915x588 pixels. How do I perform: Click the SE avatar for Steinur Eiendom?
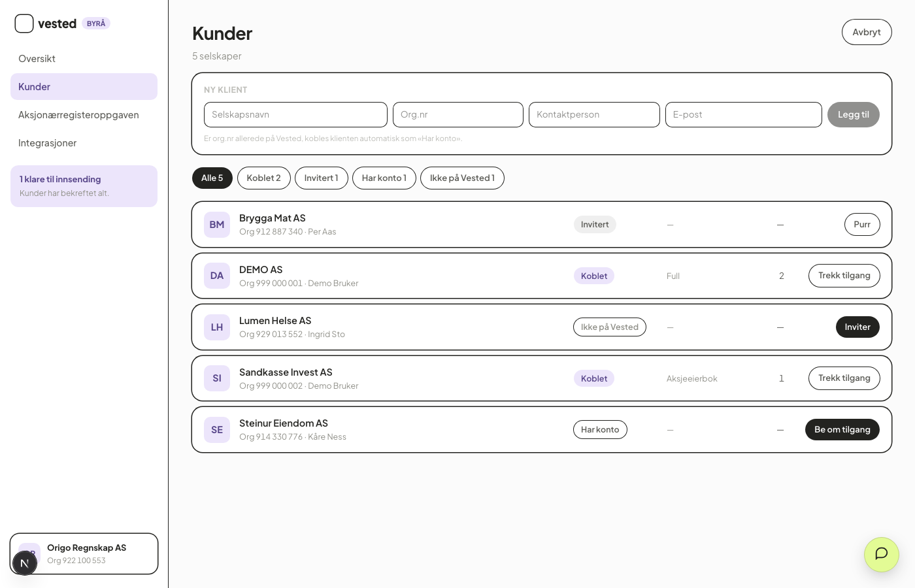pos(217,430)
